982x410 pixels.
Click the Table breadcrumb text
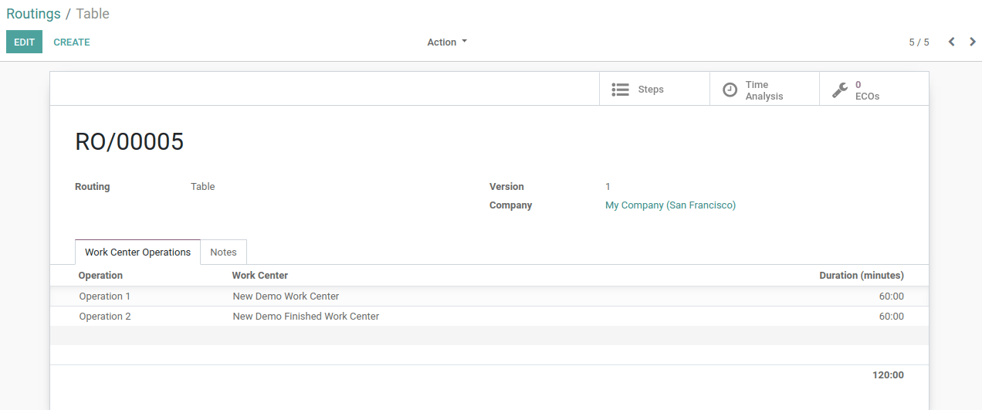click(93, 14)
